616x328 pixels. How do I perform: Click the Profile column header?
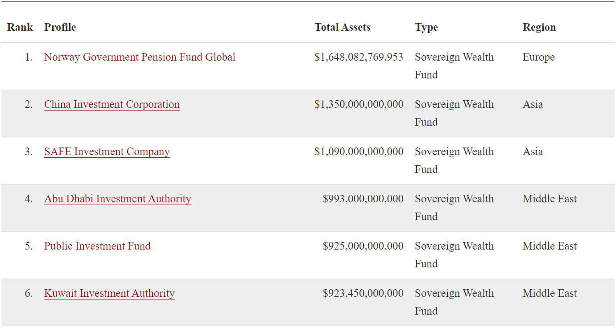coord(60,27)
